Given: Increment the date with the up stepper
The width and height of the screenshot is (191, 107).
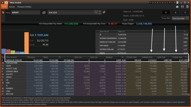Looking at the screenshot, I should click(100, 11).
